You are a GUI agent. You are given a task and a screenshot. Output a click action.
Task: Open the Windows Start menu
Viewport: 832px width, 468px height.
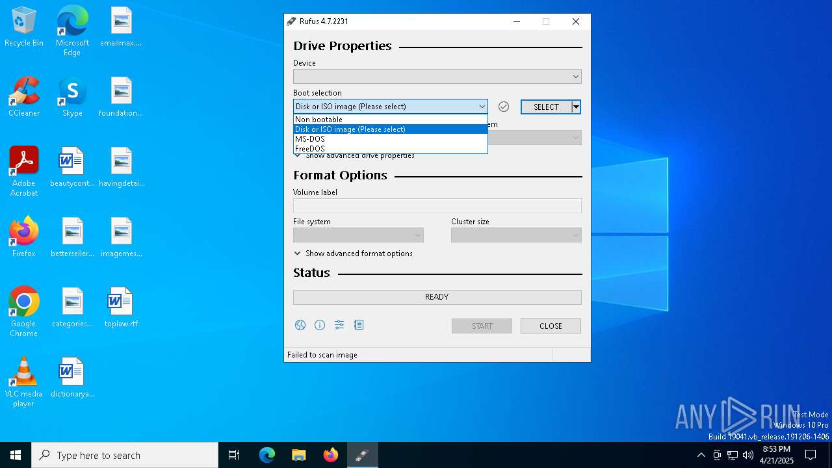point(16,455)
